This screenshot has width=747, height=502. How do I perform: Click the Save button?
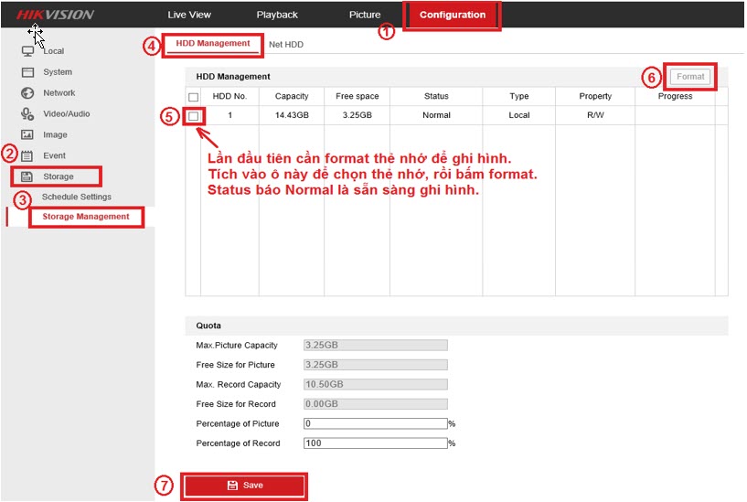pos(244,486)
